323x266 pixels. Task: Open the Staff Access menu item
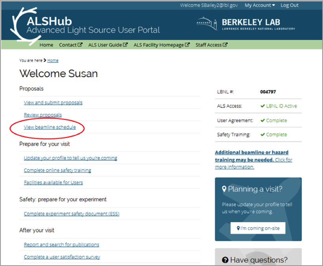[209, 45]
